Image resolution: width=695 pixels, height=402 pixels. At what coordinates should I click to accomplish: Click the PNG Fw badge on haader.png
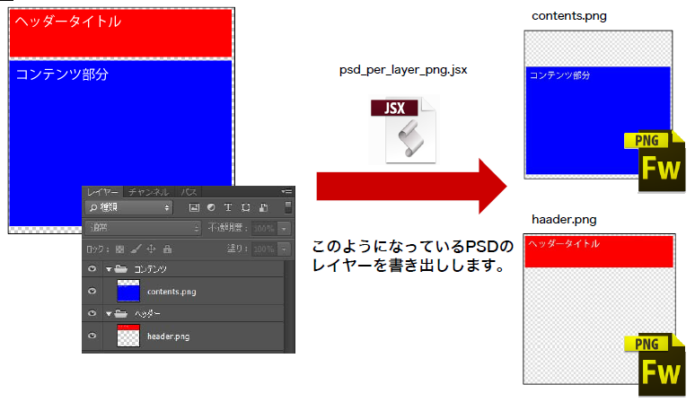tap(655, 364)
